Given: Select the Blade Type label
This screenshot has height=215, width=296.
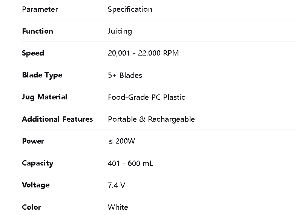Looking at the screenshot, I should coord(42,75).
